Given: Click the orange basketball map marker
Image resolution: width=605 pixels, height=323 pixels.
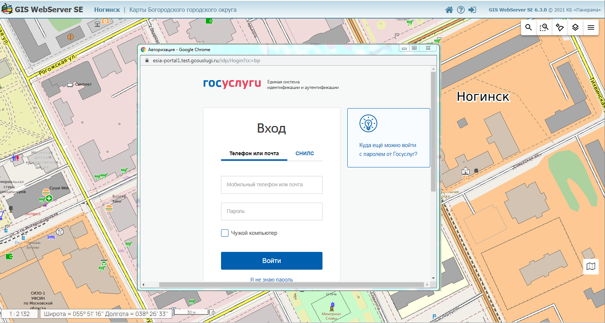Looking at the screenshot, I should coord(70,37).
